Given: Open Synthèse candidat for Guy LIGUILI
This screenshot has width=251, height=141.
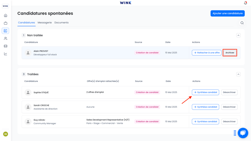Looking at the screenshot, I should [x=205, y=122].
